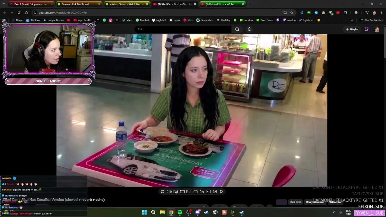Mute the Sibel Can tab audio icon
Image resolution: width=386 pixels, height=217 pixels.
(190, 4)
